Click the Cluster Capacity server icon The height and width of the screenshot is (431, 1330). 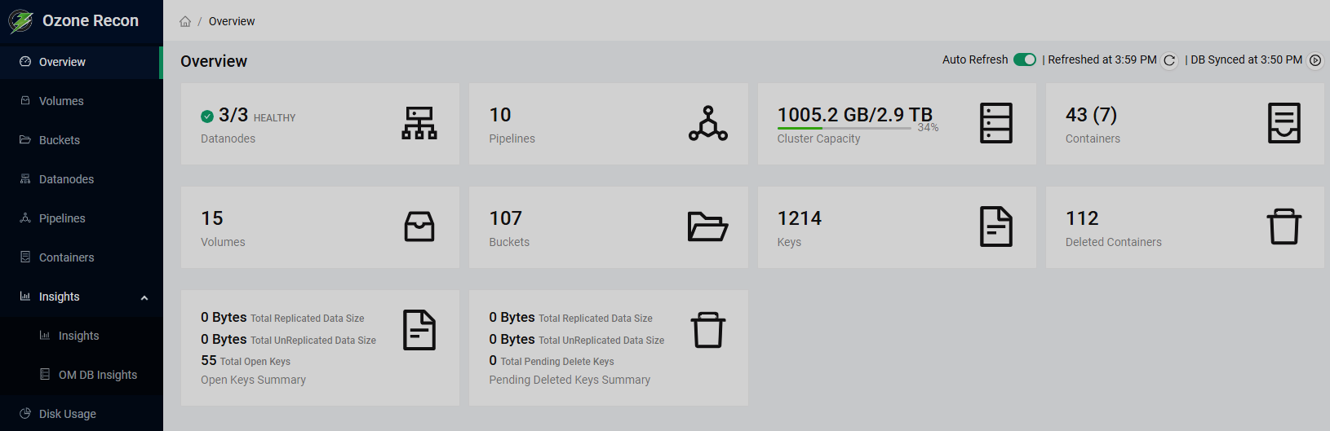[x=996, y=123]
